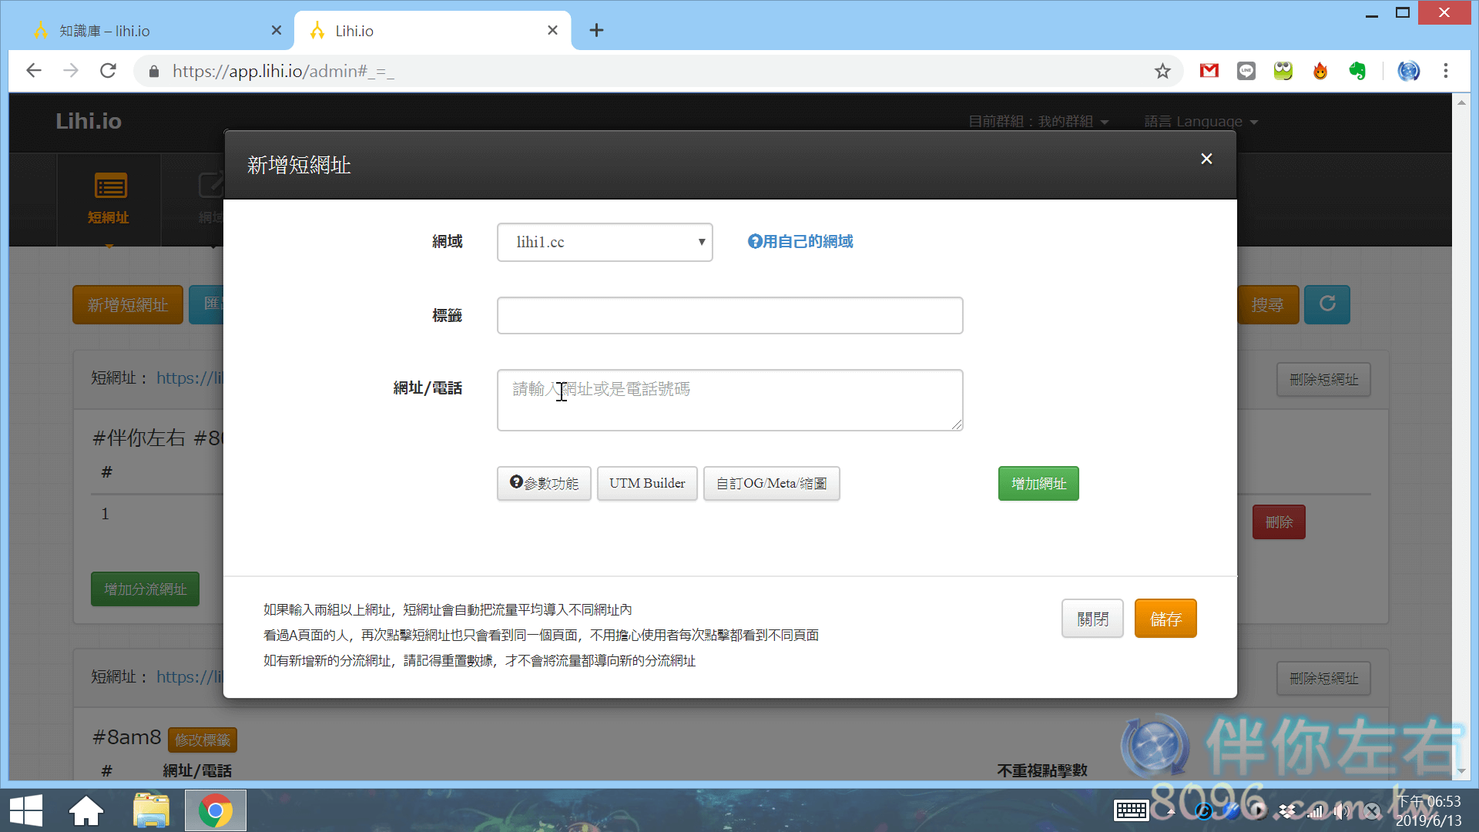Reload the current page
Viewport: 1479px width, 832px height.
(109, 71)
